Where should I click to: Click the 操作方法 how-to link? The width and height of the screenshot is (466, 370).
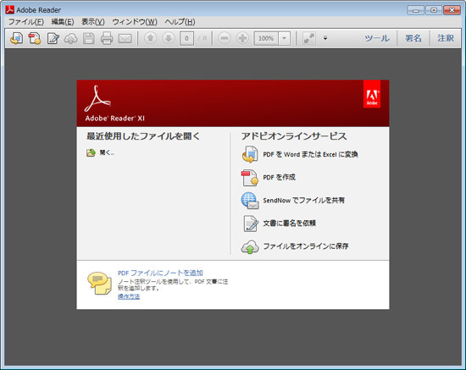point(129,296)
